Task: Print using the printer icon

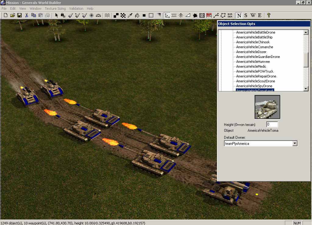Action: click(48, 15)
